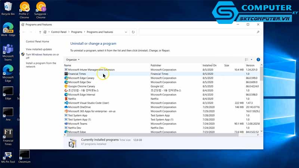Sort list by Publisher column header
Viewport: 299px width, 168px height.
156,65
